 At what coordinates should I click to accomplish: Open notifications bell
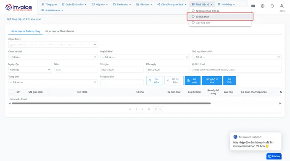pyautogui.click(x=272, y=6)
